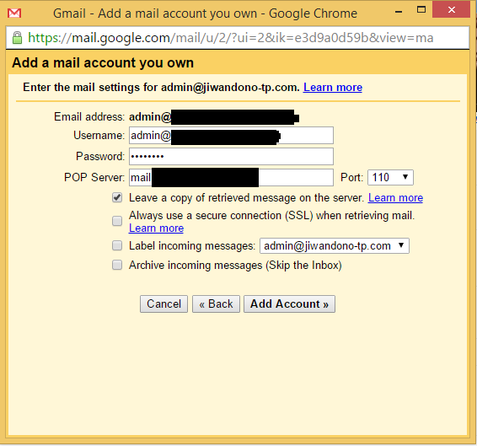
Task: Click inside the Username input field
Action: [231, 135]
